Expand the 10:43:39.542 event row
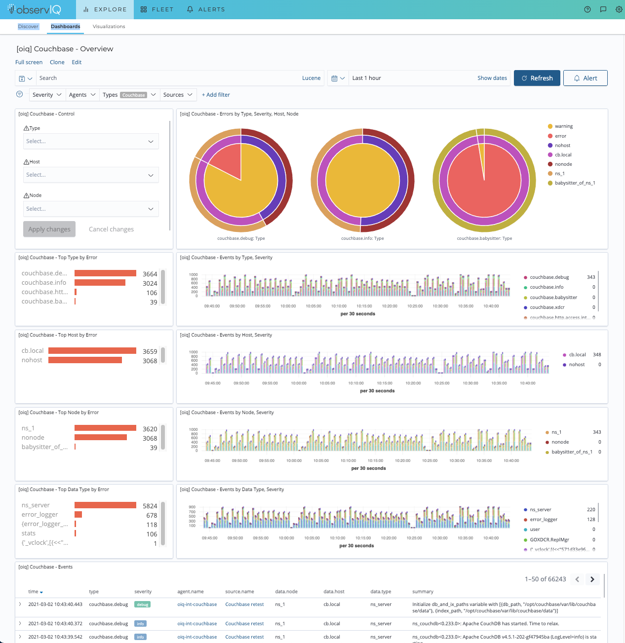This screenshot has width=625, height=643. click(x=20, y=637)
